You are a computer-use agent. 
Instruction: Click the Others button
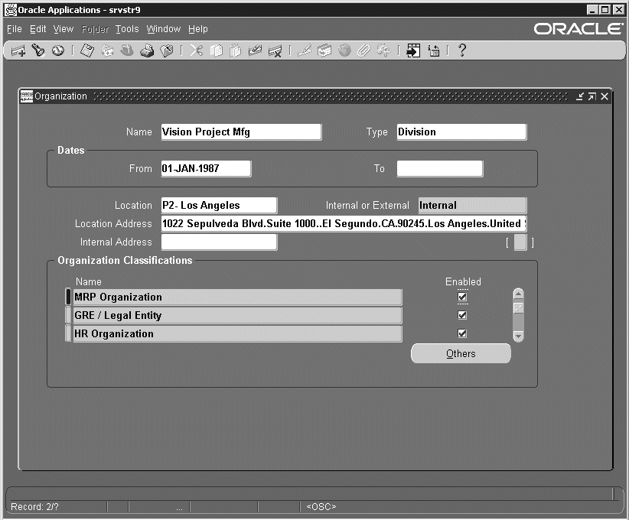(461, 353)
